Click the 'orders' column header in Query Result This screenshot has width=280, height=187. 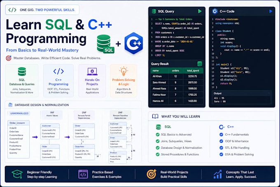[x=176, y=71]
